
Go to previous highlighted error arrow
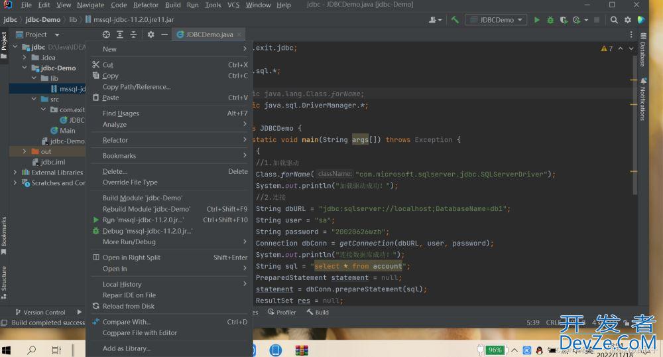coord(621,48)
